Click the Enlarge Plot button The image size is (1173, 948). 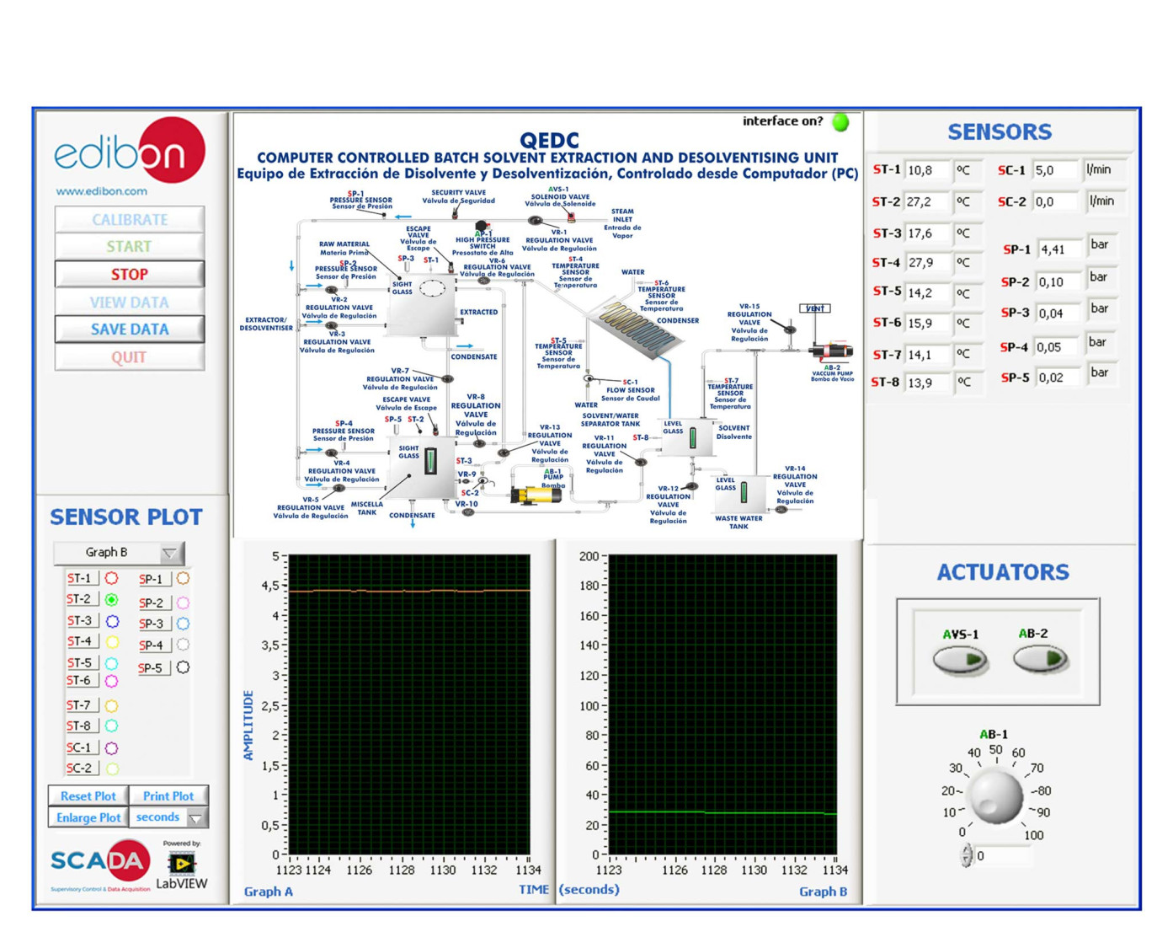88,817
